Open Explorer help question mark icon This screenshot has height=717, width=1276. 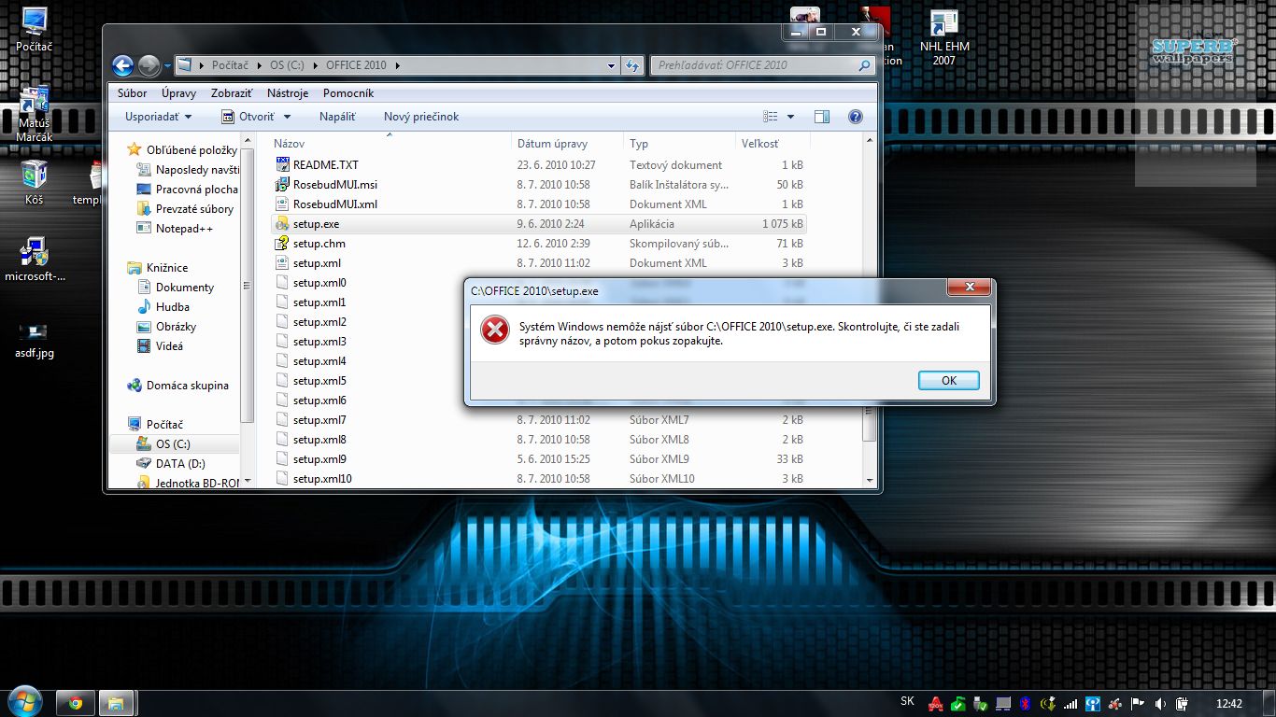pyautogui.click(x=855, y=117)
